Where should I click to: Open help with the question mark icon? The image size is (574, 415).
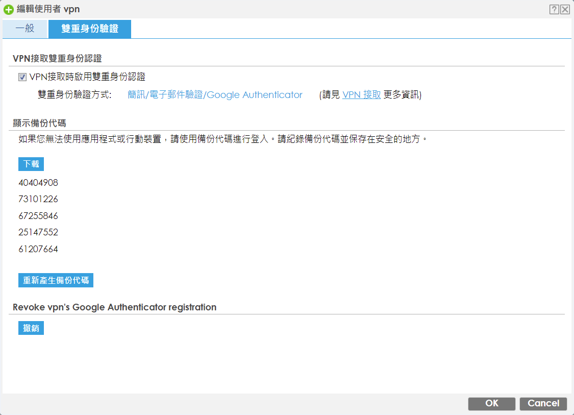point(554,10)
